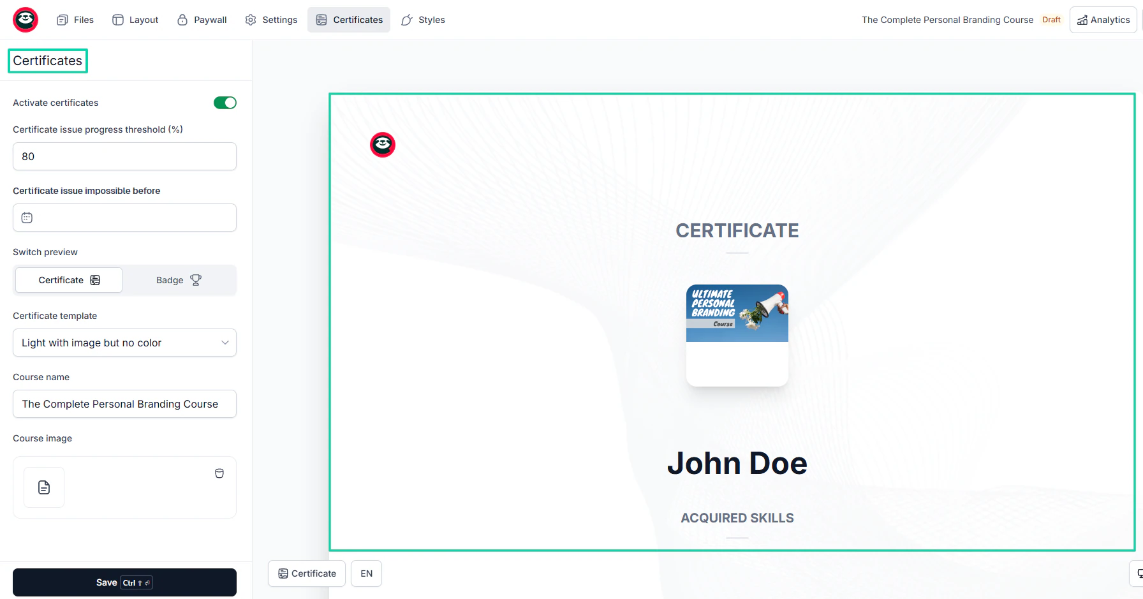Click the certificate issue impossible before date field
The height and width of the screenshot is (599, 1143).
pyautogui.click(x=124, y=218)
